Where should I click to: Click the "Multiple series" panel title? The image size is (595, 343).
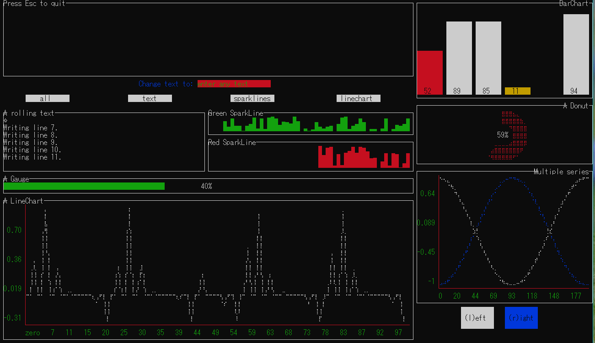pos(561,171)
